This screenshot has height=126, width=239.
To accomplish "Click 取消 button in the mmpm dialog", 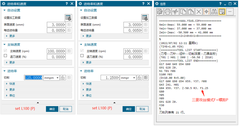I will 66,109.
